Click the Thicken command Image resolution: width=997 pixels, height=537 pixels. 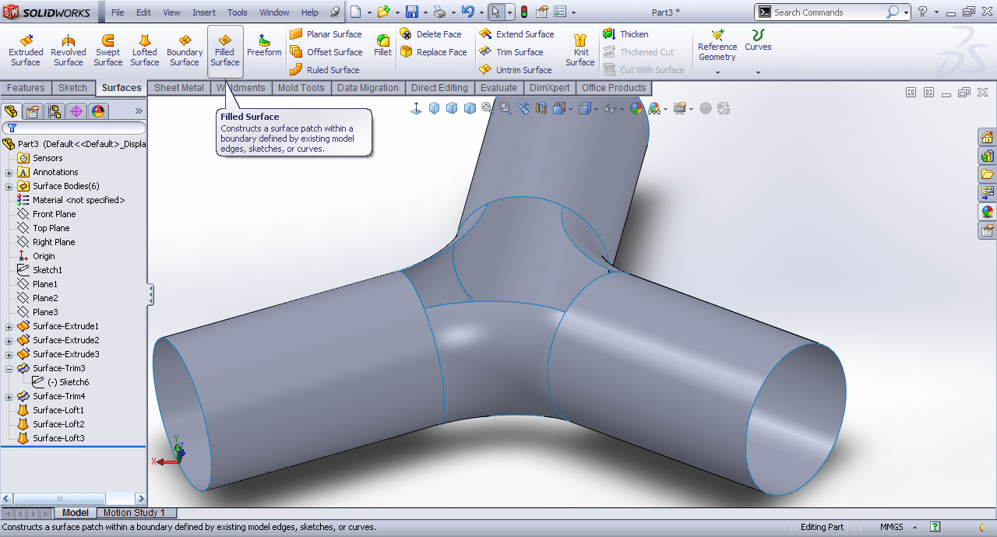(626, 34)
